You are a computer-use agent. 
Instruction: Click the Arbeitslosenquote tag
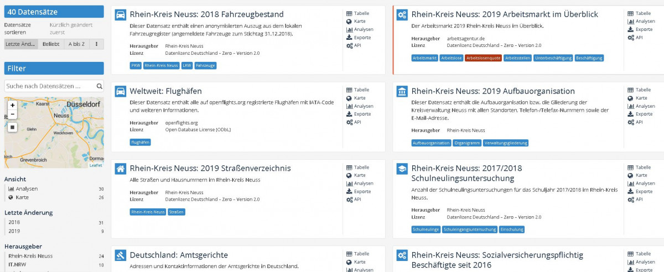pos(483,58)
